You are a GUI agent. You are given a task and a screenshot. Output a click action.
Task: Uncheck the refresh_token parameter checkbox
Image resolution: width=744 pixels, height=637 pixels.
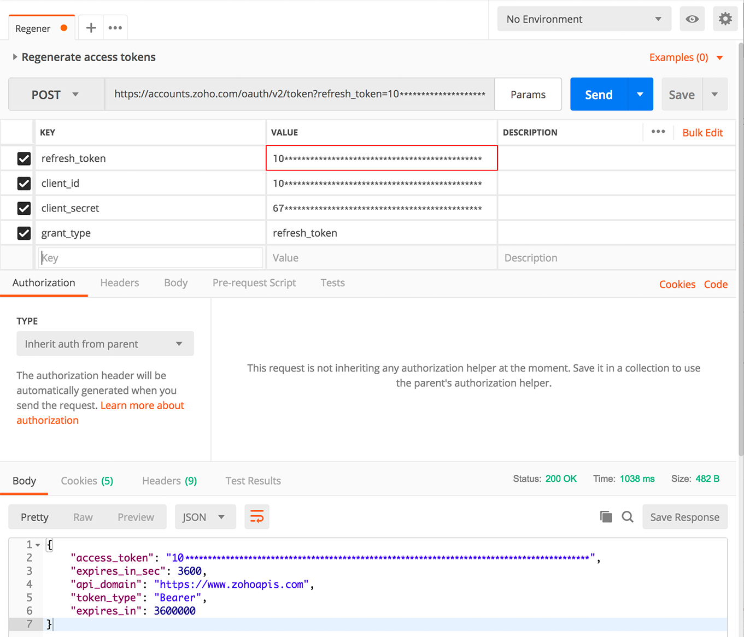(24, 158)
